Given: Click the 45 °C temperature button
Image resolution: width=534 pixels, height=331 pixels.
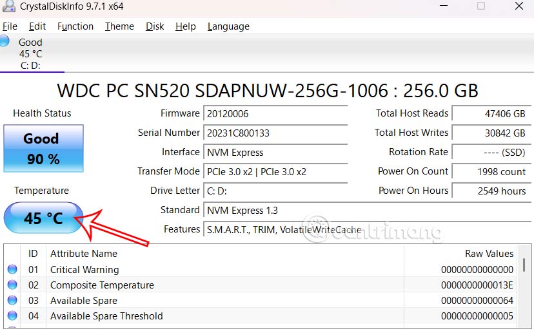Looking at the screenshot, I should (43, 218).
